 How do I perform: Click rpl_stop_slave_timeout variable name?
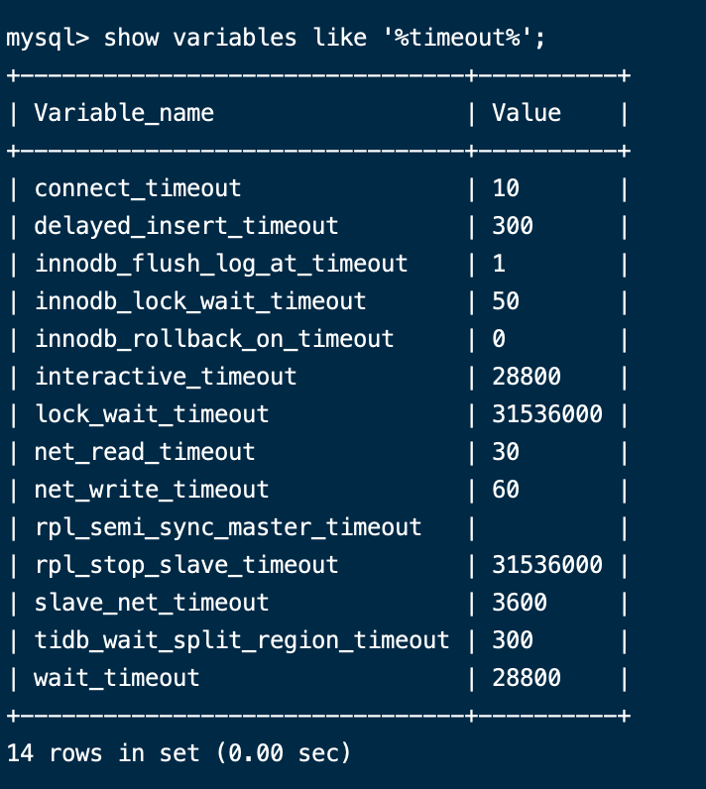click(185, 565)
